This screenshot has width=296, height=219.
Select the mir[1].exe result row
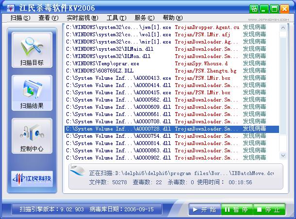[172, 42]
